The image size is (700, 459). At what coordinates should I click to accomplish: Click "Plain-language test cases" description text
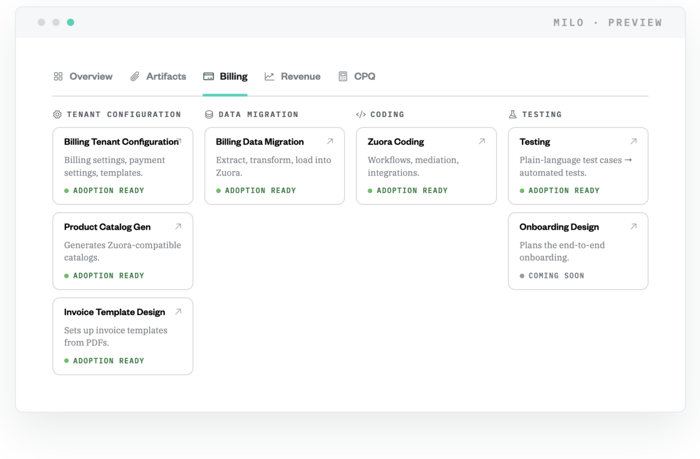click(x=570, y=160)
